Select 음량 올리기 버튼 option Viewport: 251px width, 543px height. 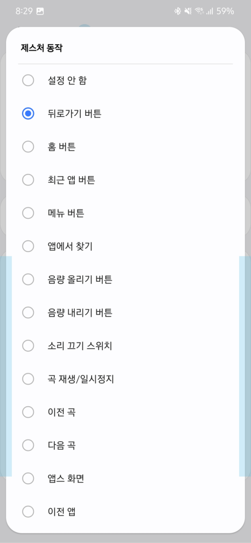(125, 280)
